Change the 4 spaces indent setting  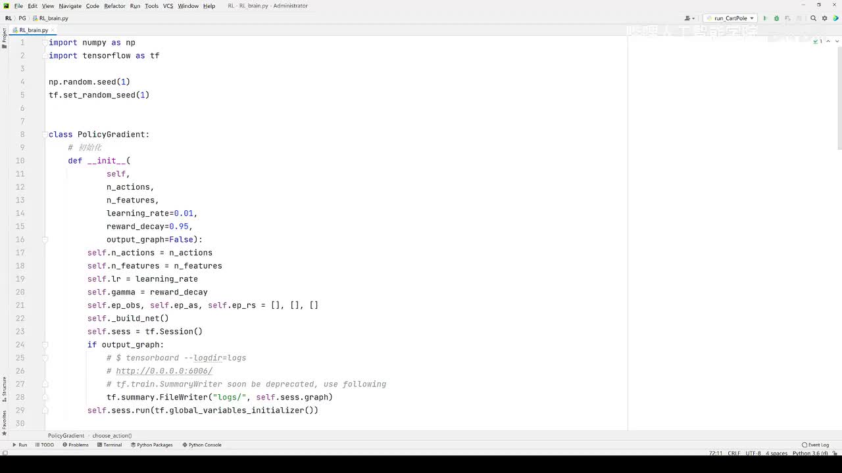[777, 453]
